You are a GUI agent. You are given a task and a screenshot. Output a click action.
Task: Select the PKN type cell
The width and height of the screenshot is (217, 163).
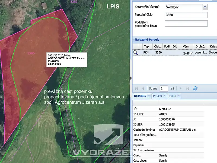pos(146,52)
